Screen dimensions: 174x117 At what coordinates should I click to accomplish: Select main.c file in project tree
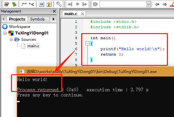pos(33,46)
